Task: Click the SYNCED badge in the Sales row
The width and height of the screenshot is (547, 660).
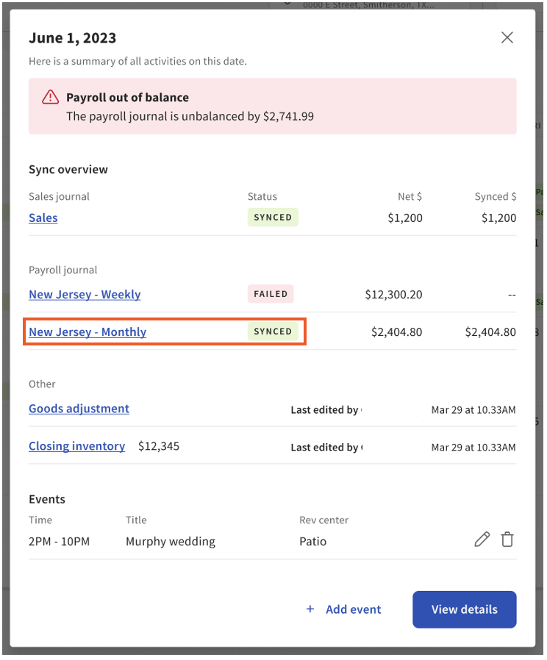Action: click(273, 218)
